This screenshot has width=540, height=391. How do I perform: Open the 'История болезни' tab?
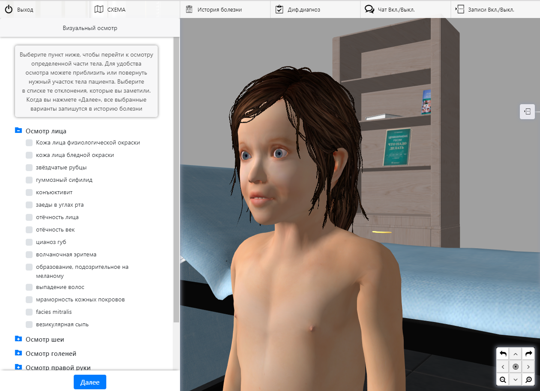219,9
